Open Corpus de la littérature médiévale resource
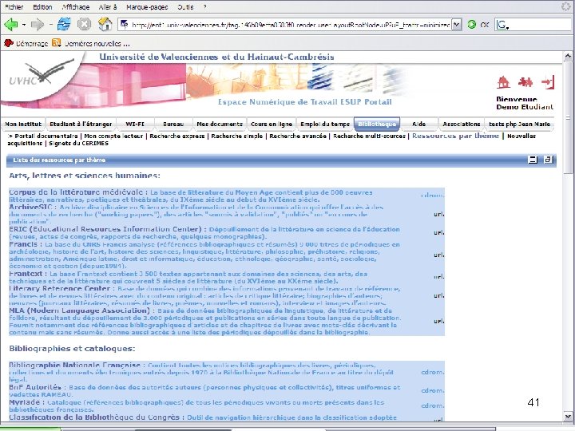The width and height of the screenshot is (575, 431). 76,192
